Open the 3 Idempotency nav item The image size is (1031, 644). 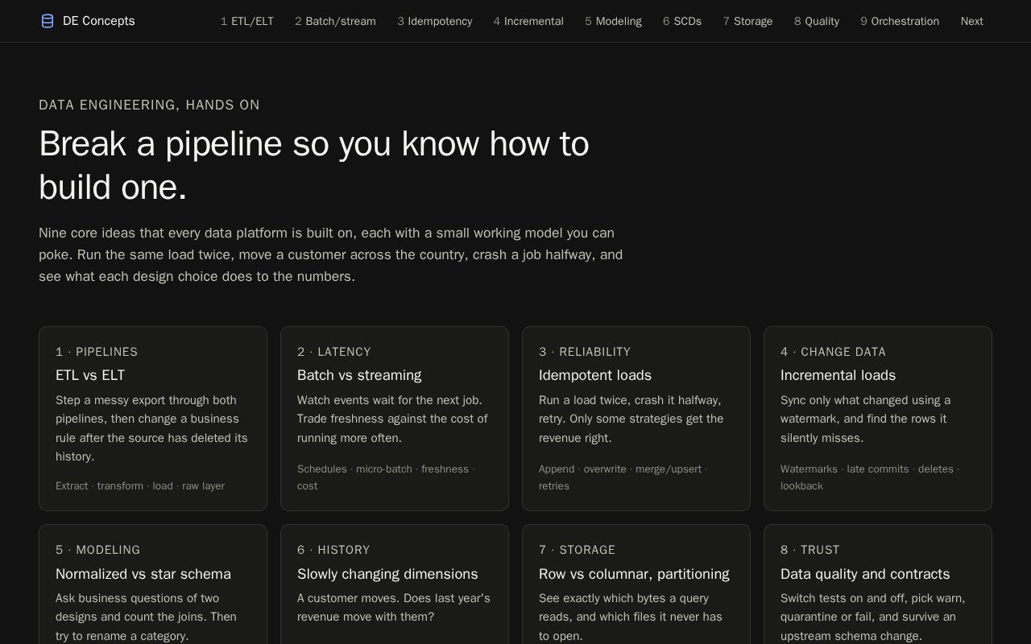click(x=435, y=21)
